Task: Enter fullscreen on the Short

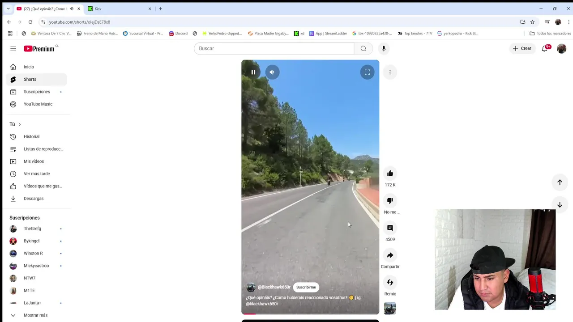Action: (x=367, y=72)
